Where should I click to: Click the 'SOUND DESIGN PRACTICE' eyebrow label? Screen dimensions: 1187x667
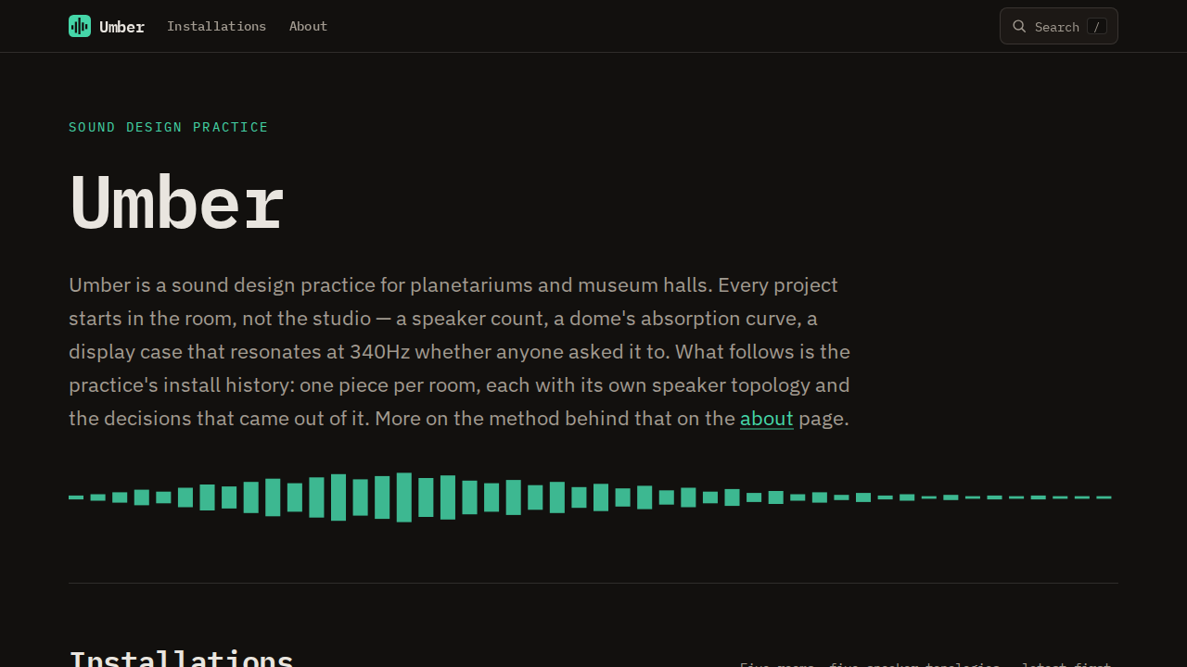(x=169, y=127)
